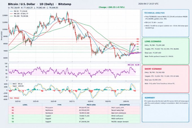Screen dimensions: 192x128
Task: Click the Stop Loss: 83,500 USD line
Action: (153, 80)
